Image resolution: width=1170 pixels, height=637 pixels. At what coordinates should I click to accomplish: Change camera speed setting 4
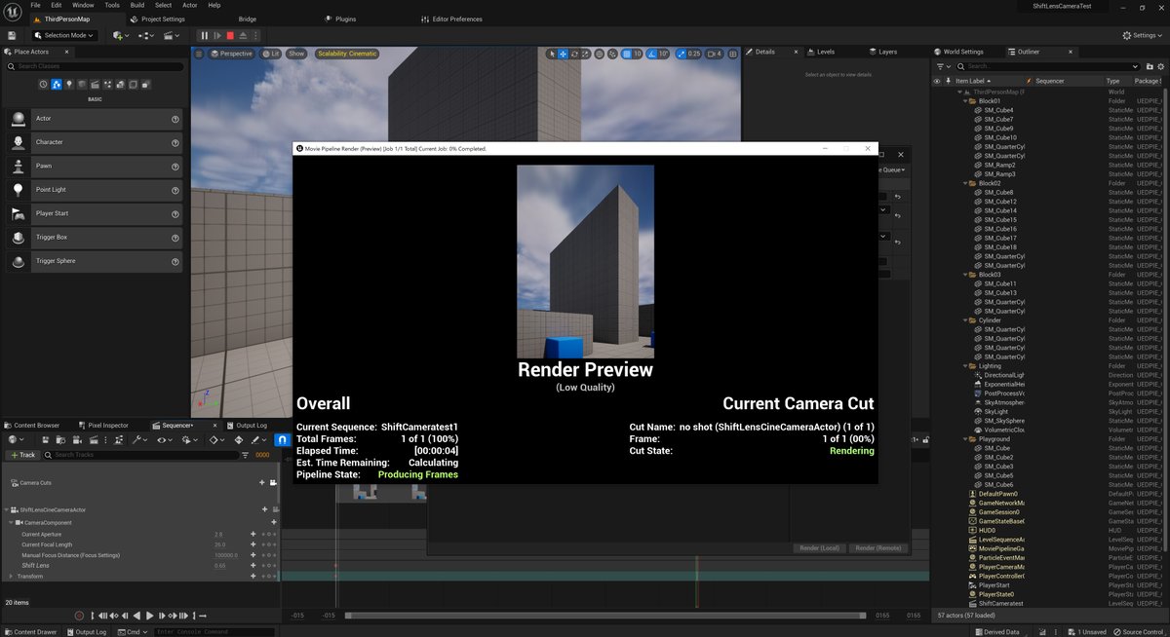coord(715,54)
